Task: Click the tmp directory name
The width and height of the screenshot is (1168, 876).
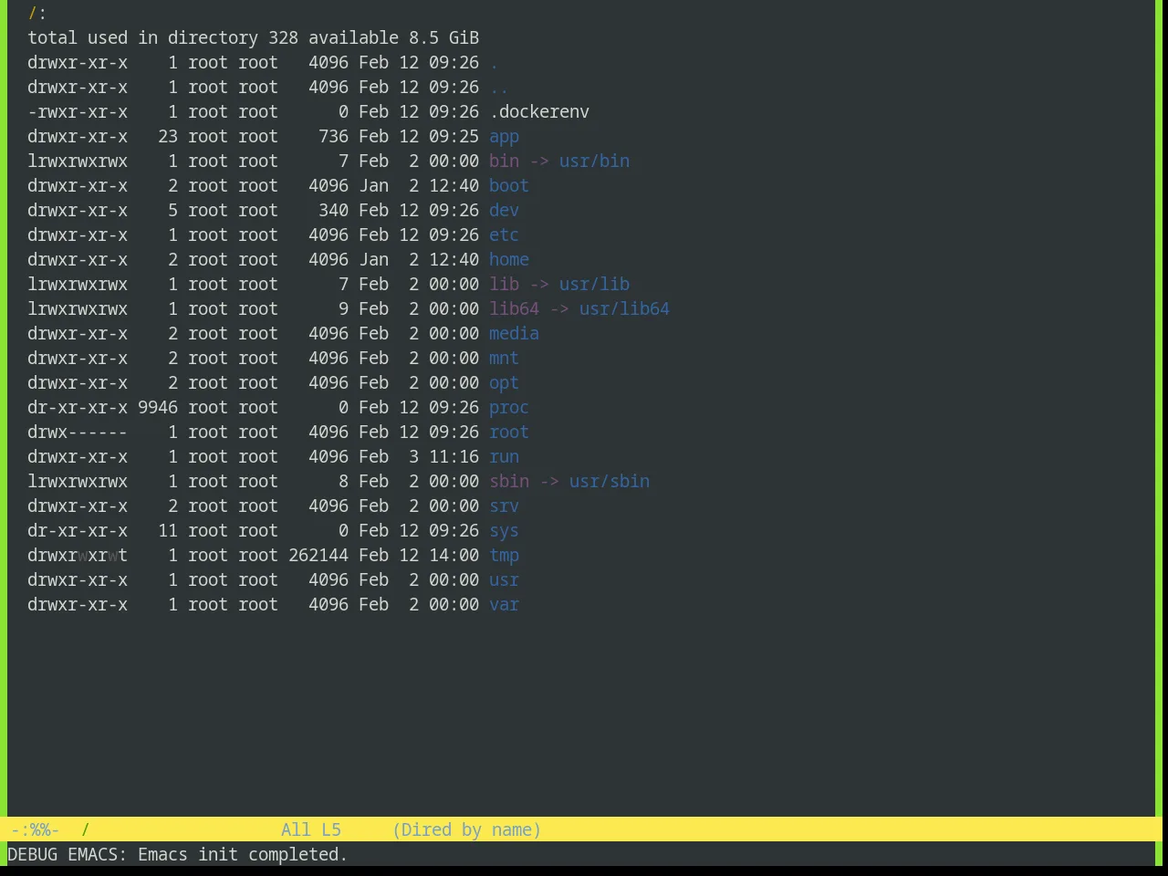Action: pos(504,556)
